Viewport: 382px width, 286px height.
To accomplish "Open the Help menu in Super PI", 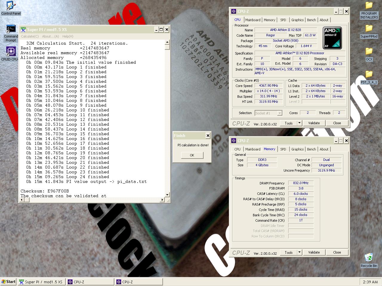I will coord(68,36).
